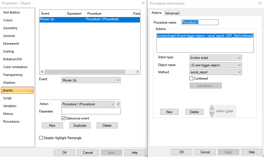Viewport: 264px width, 157px height.
Task: Move action down with Action Order arrow
Action: click(212, 114)
